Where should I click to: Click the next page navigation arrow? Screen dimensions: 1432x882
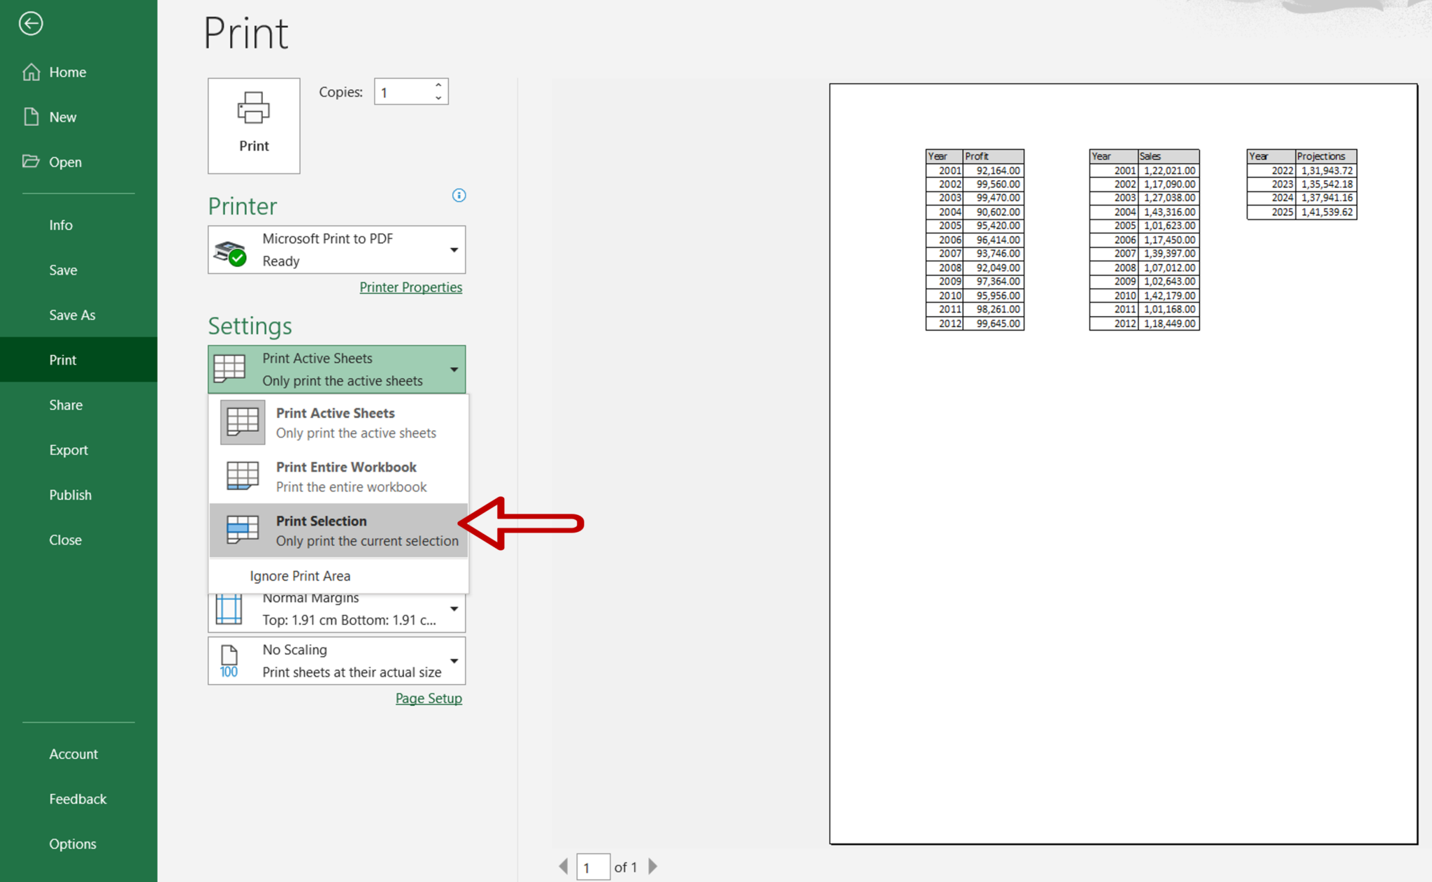[x=652, y=867]
